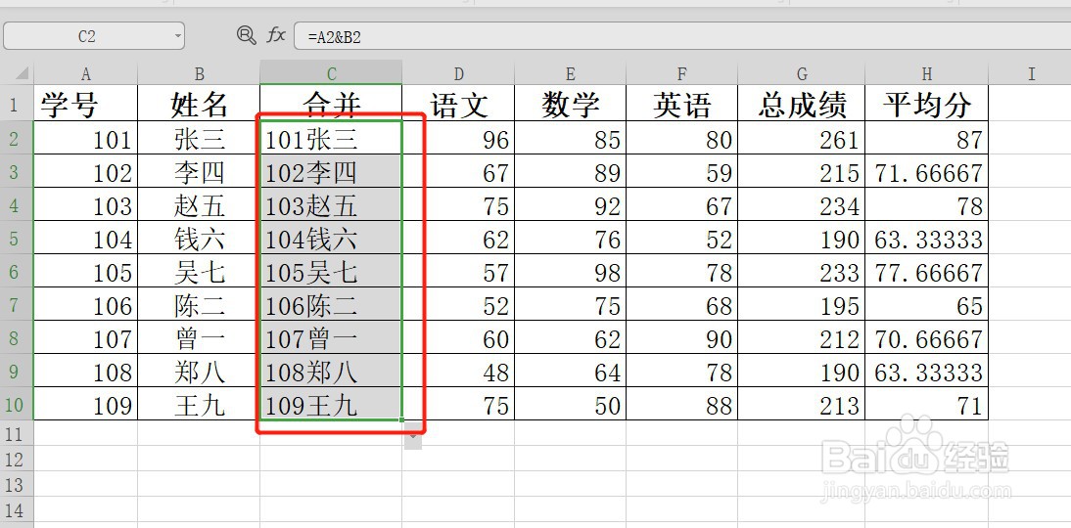This screenshot has height=528, width=1071.
Task: Click the 数学 header cell
Action: coord(571,104)
